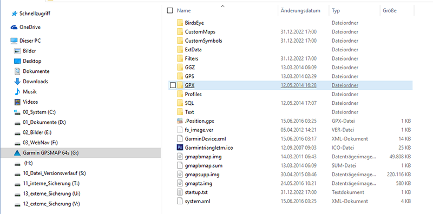Open the OneDrive cloud icon
The height and width of the screenshot is (214, 433).
click(14, 27)
